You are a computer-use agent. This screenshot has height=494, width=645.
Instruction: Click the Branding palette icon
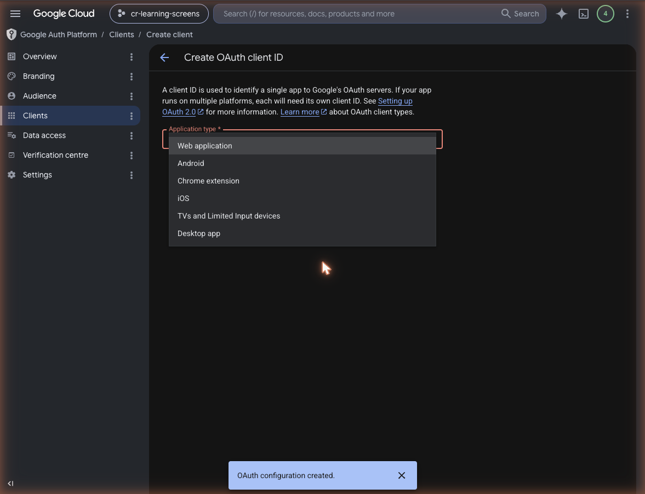click(x=12, y=76)
